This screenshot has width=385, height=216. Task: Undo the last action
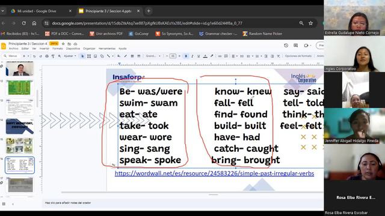(34, 56)
